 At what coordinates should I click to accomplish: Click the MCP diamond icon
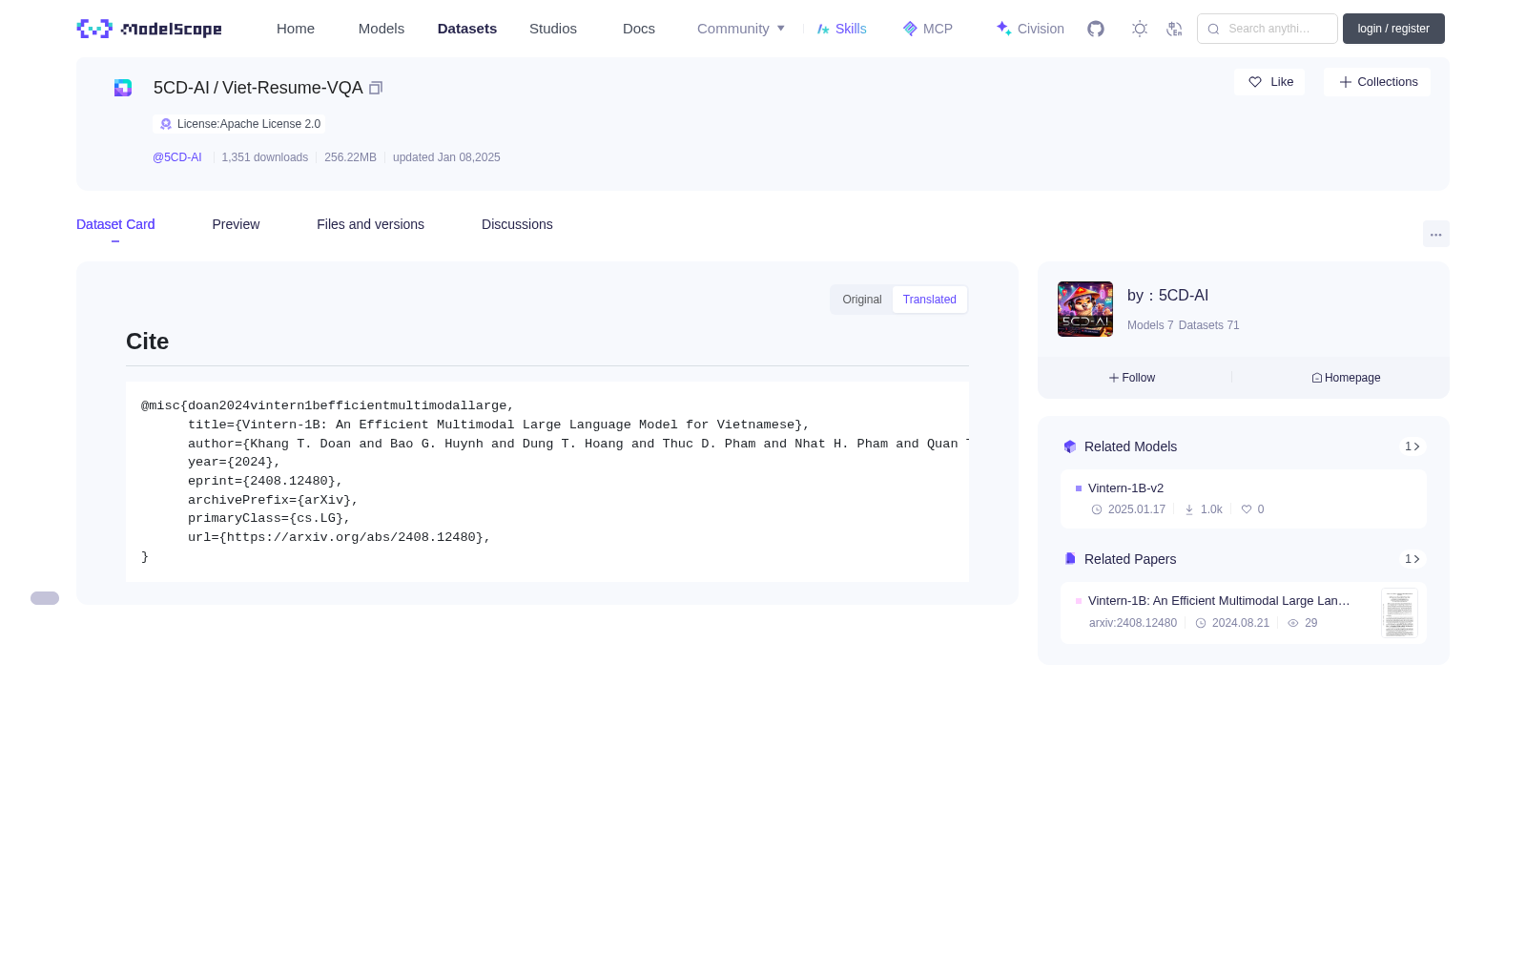click(x=910, y=29)
